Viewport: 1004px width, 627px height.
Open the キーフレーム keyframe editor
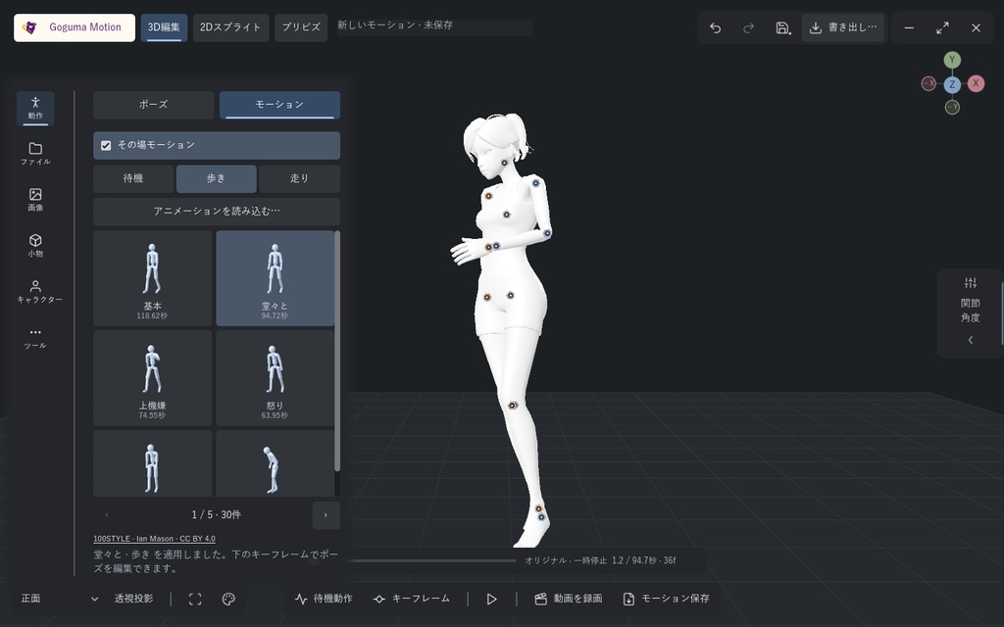tap(412, 599)
